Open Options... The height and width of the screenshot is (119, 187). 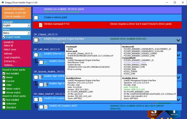9,65
